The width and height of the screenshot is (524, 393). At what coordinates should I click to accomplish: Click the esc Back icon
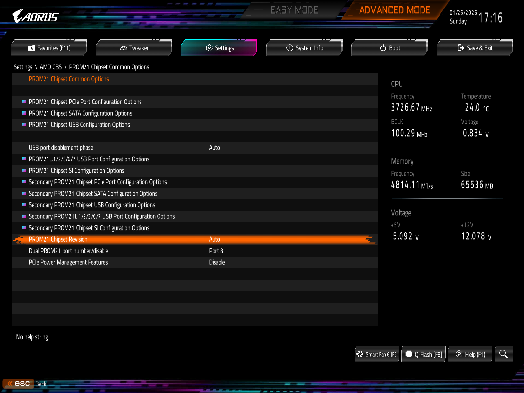click(x=19, y=384)
